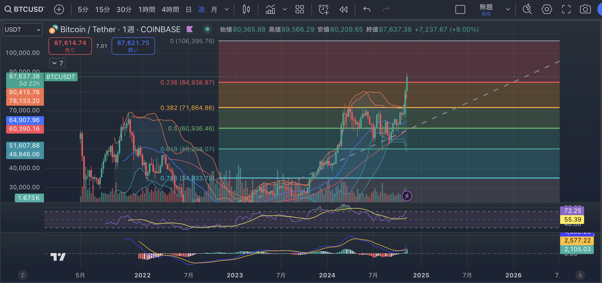The image size is (602, 283).
Task: Redo the last chart action
Action: pyautogui.click(x=386, y=9)
